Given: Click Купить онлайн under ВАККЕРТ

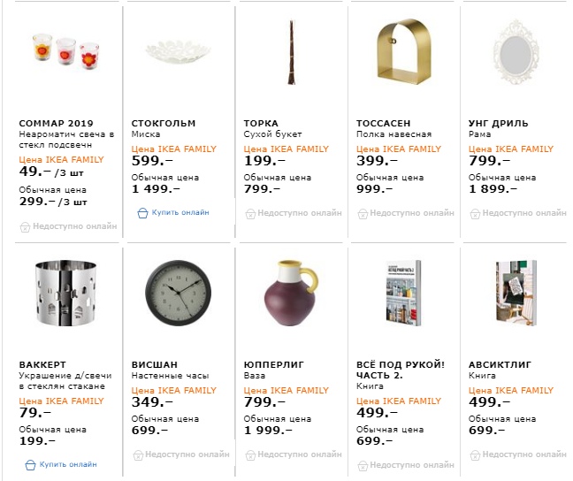Looking at the screenshot, I should (x=68, y=463).
